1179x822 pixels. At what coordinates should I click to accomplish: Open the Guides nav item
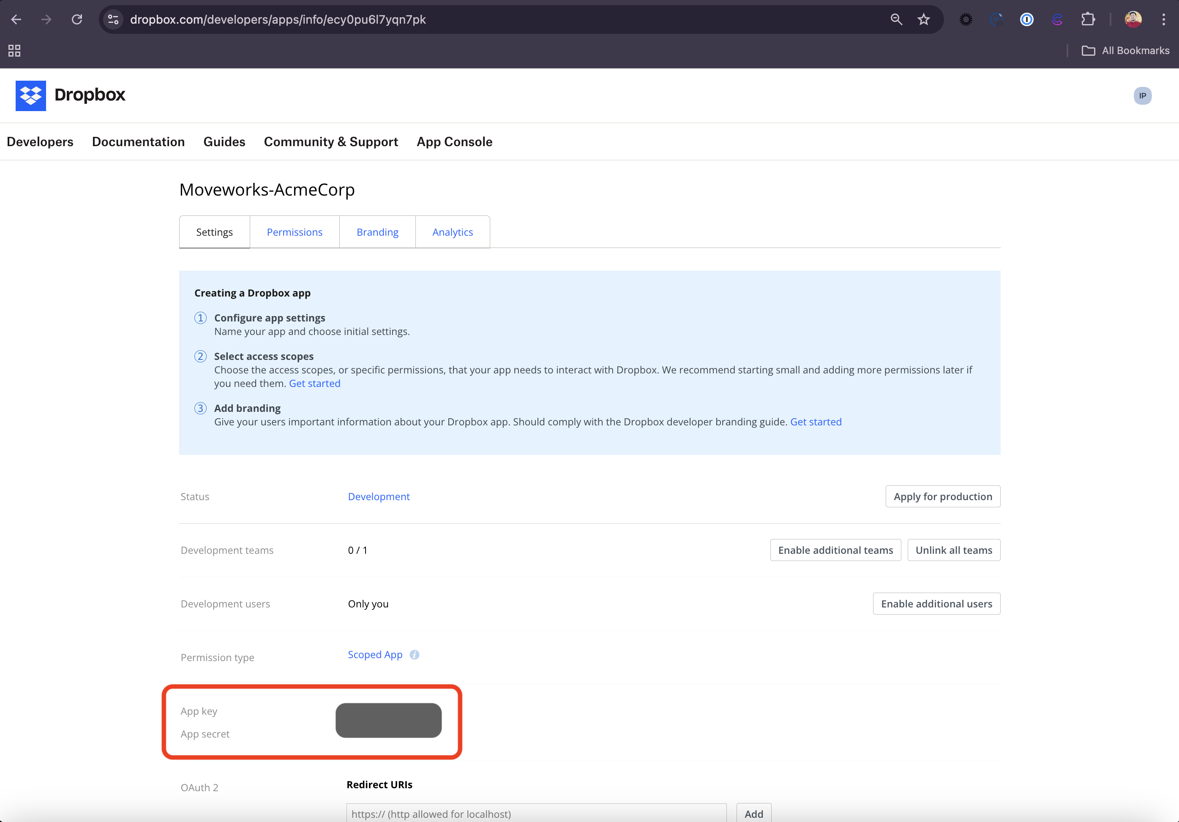coord(224,142)
